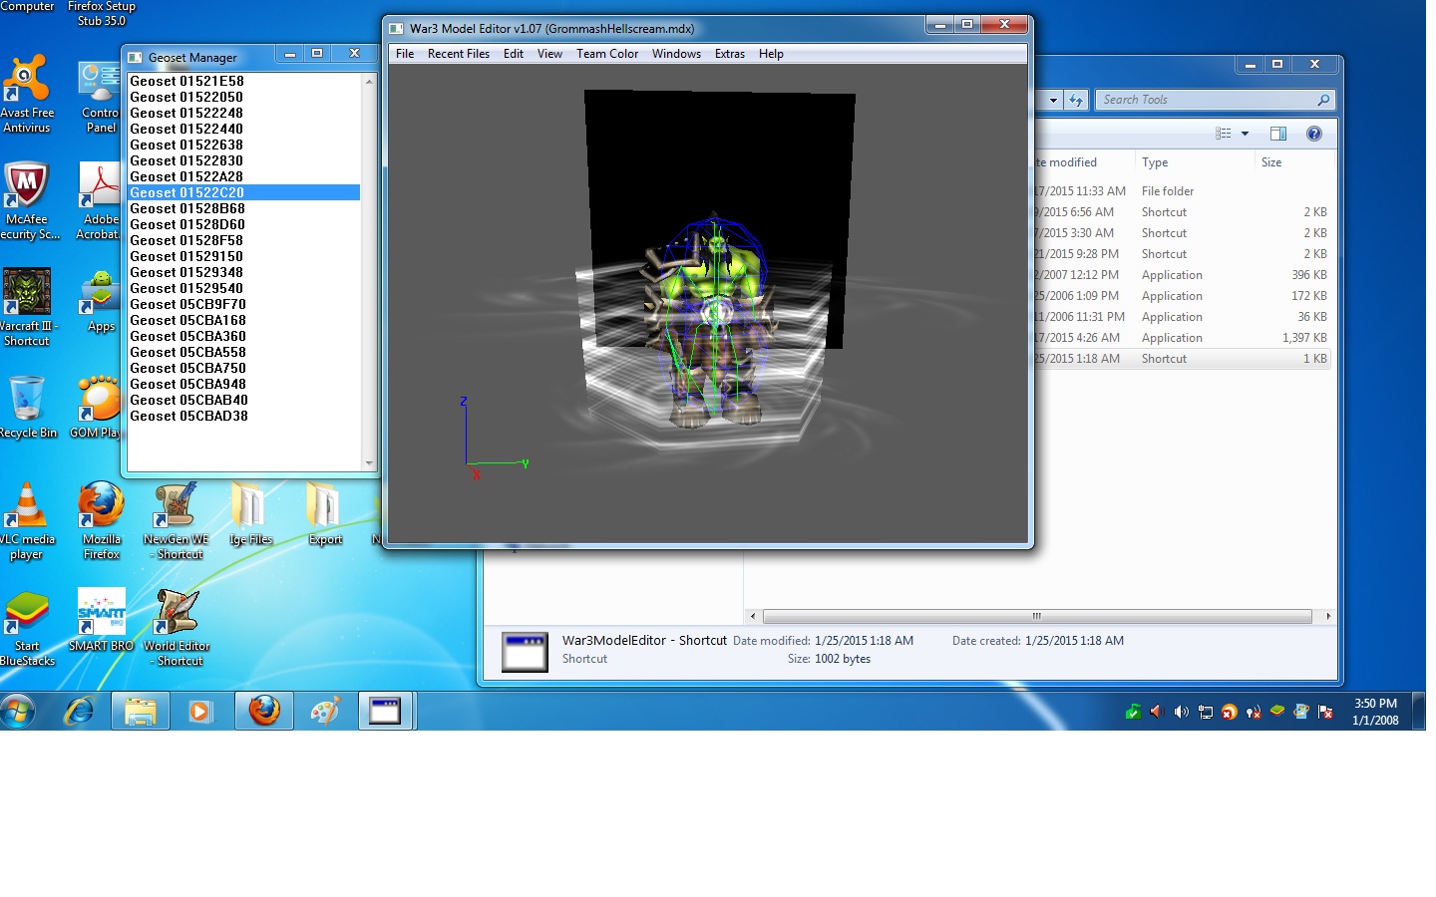Open the View menu in Model Editor
The image size is (1436, 897).
pos(549,54)
